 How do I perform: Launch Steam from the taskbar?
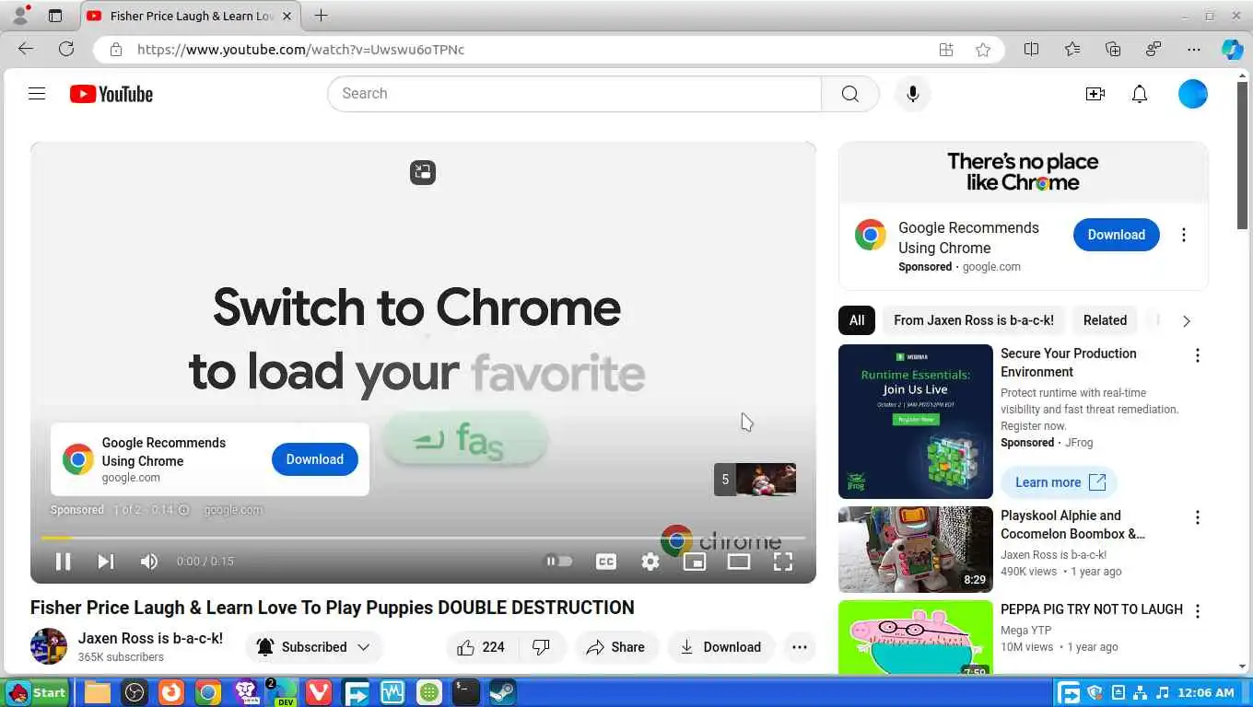(502, 692)
